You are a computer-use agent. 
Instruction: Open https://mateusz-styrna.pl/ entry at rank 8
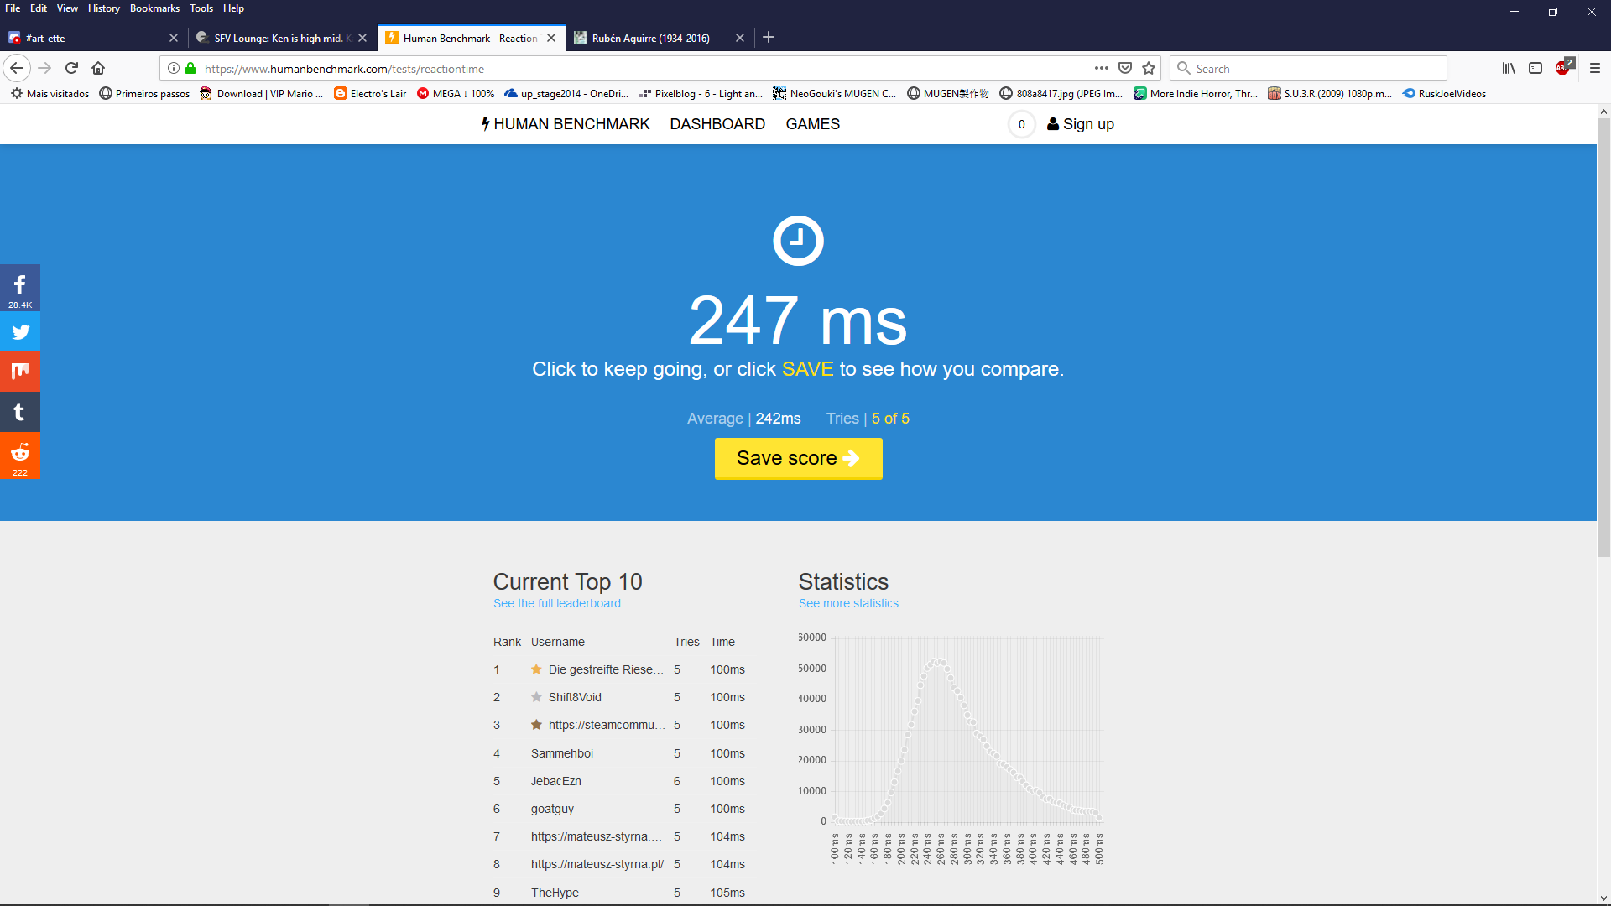click(597, 864)
